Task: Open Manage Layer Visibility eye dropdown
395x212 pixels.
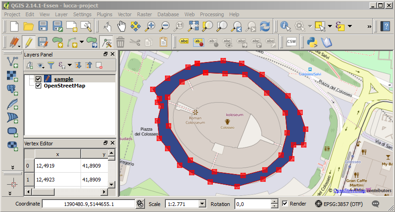Action: tap(40, 66)
